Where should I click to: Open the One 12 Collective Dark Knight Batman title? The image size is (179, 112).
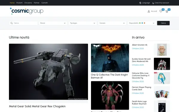pyautogui.click(x=109, y=76)
